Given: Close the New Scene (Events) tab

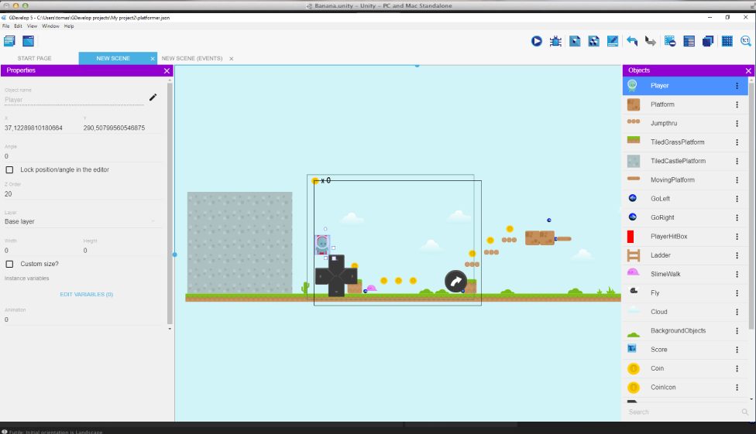Looking at the screenshot, I should [x=232, y=59].
